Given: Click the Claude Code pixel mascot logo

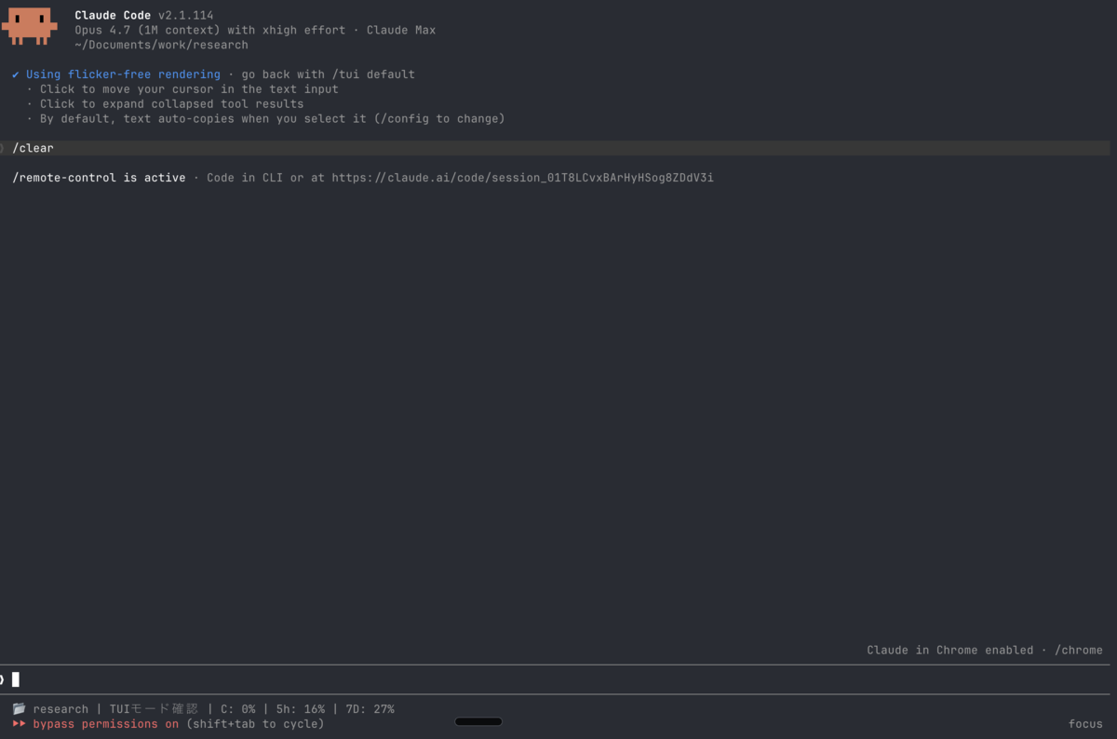Looking at the screenshot, I should (30, 26).
